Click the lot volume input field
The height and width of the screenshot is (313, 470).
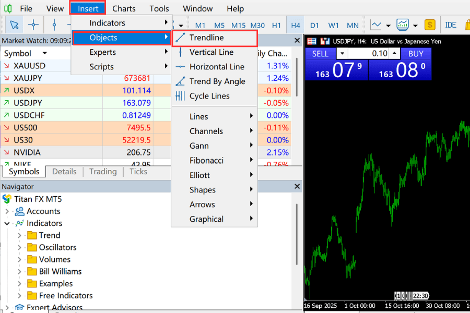point(369,54)
